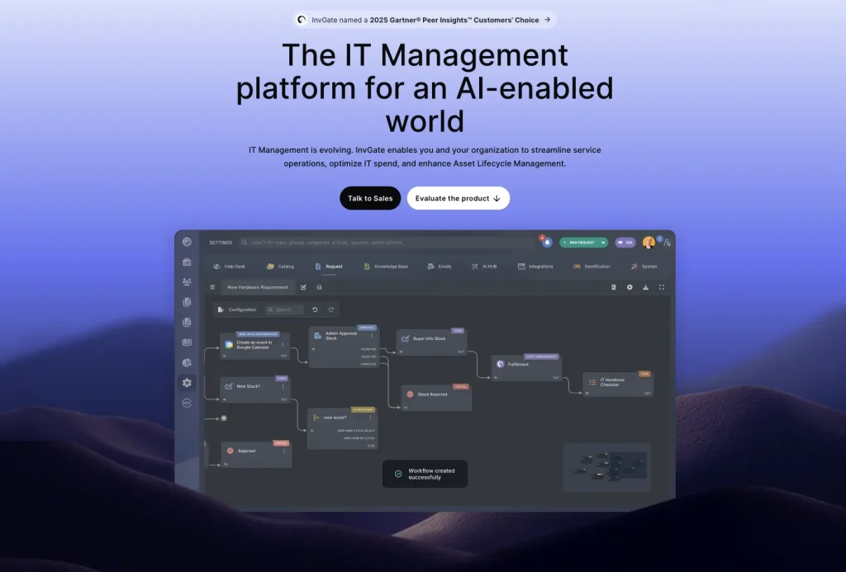Viewport: 846px width, 572px height.
Task: Click the Google Calendar icon on node
Action: [x=229, y=344]
